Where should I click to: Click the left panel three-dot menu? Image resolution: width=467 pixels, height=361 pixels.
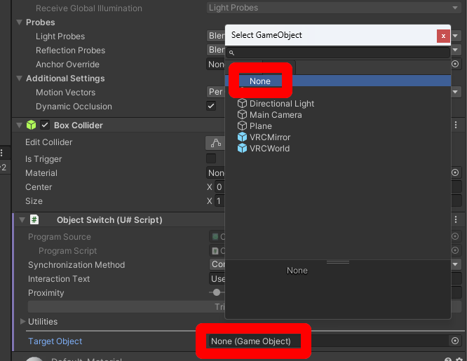pyautogui.click(x=2, y=153)
